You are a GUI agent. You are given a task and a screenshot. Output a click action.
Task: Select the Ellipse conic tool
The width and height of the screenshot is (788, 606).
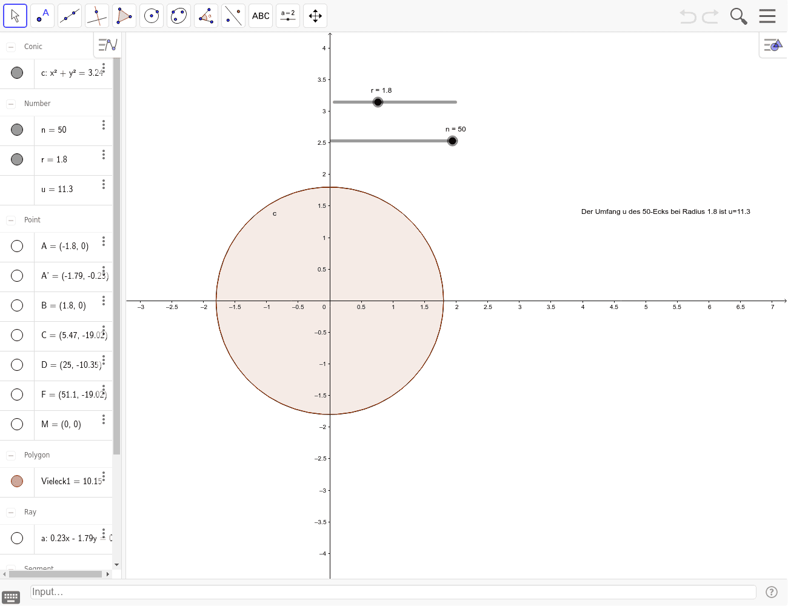click(x=179, y=16)
